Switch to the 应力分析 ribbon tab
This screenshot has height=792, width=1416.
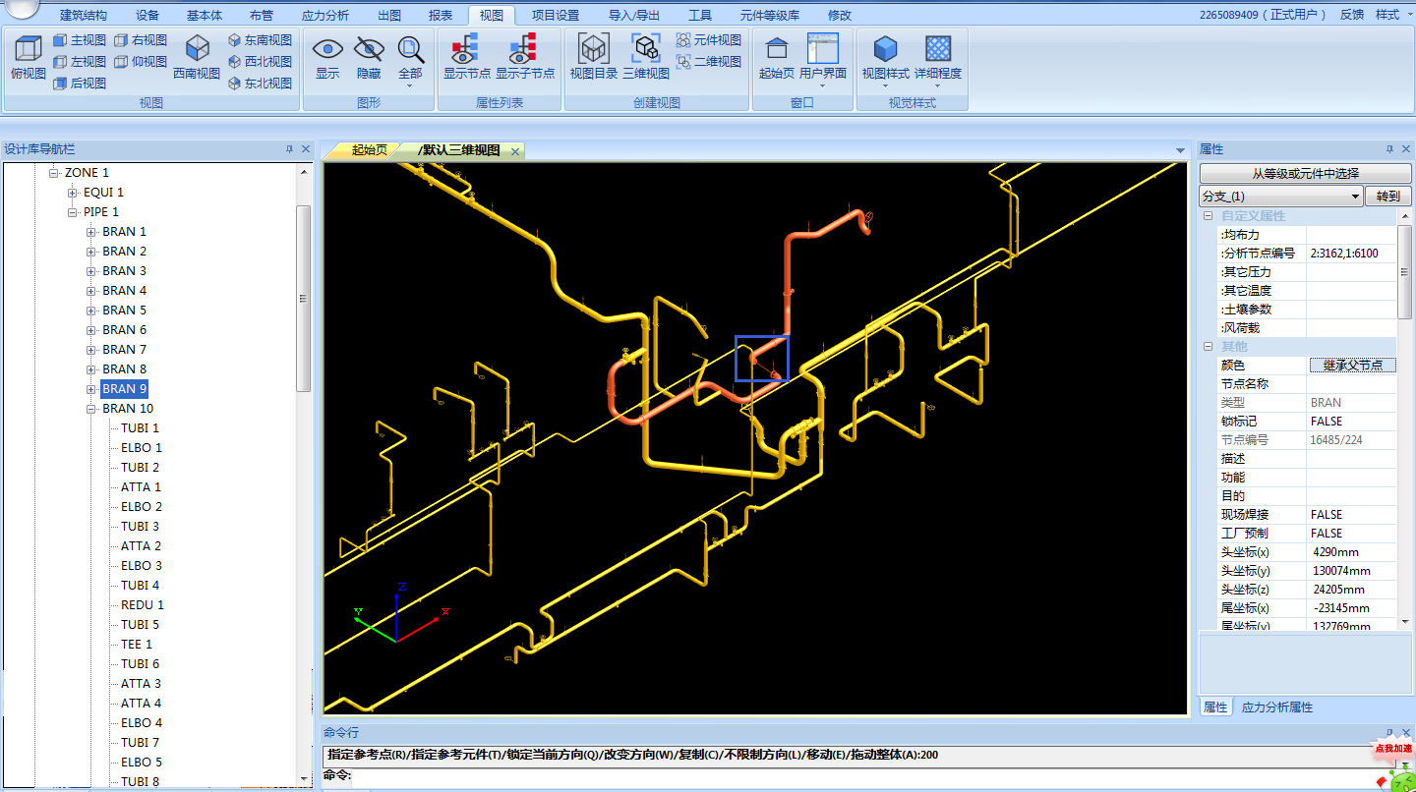(x=324, y=16)
